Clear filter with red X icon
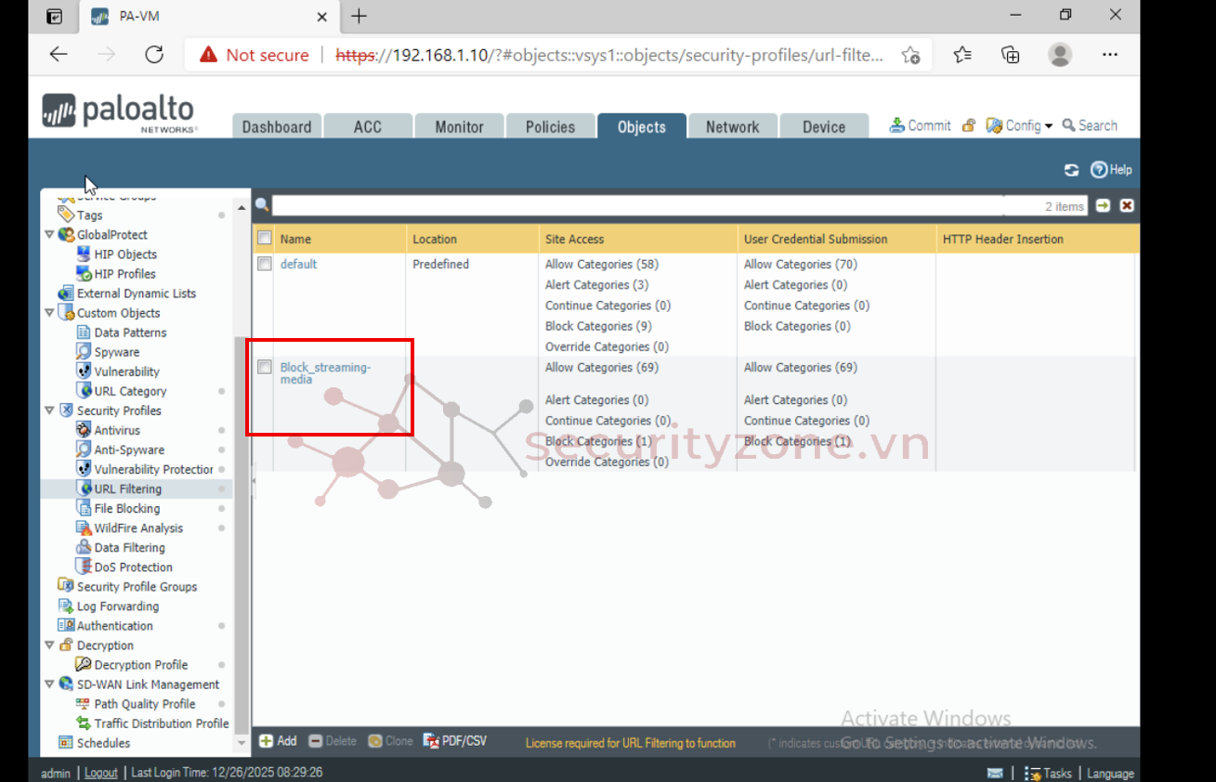 click(1127, 206)
